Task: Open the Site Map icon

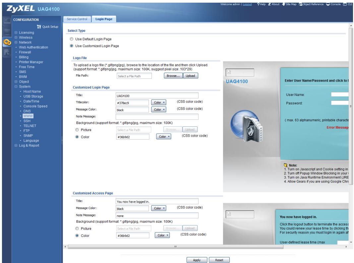Action: [289, 4]
